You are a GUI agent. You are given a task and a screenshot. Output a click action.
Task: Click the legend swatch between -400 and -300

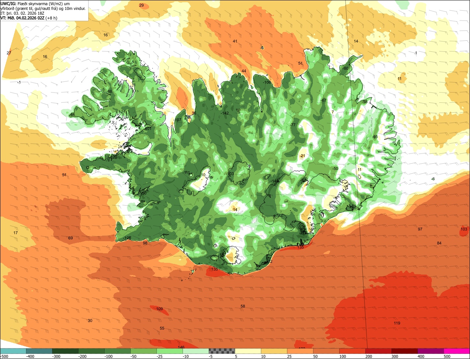pos(39,351)
